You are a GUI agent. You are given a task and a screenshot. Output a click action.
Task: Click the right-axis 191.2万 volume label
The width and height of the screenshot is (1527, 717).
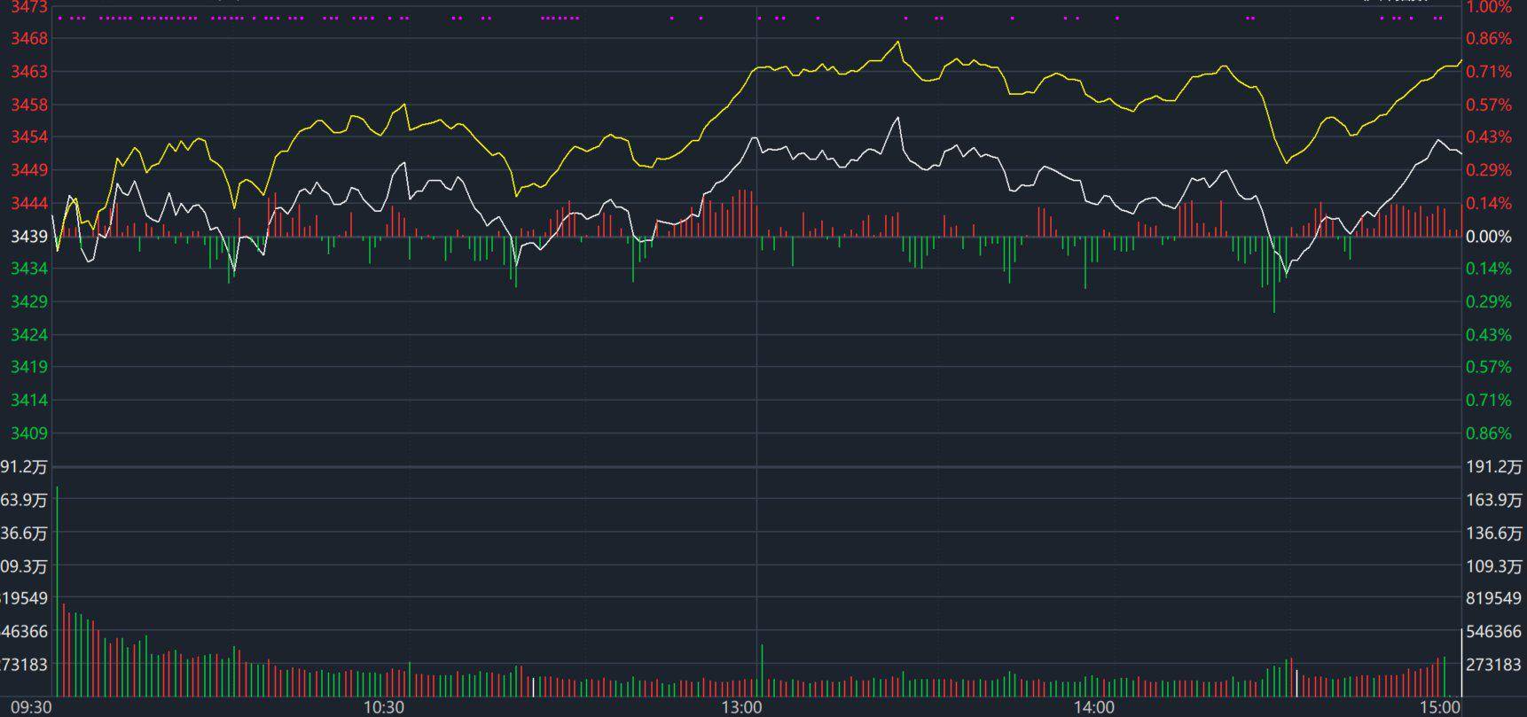click(x=1494, y=467)
